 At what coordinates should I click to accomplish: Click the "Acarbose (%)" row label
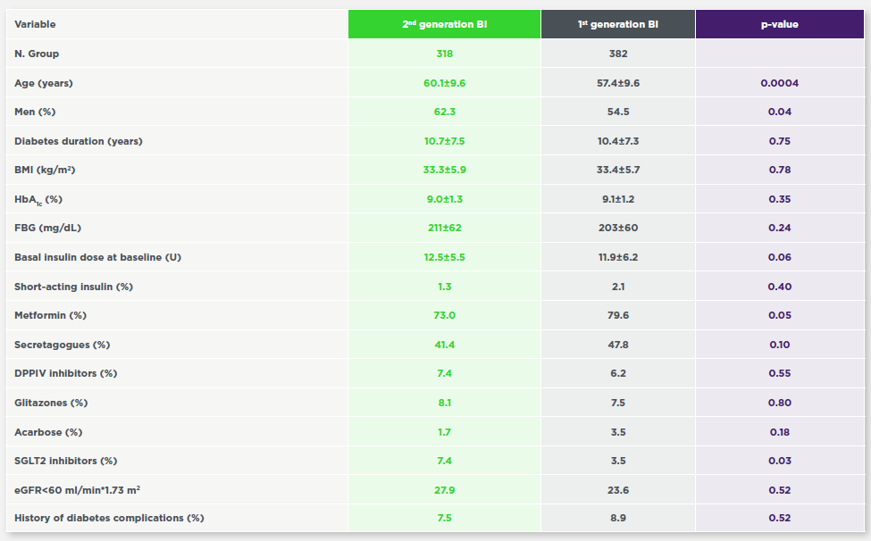48,432
